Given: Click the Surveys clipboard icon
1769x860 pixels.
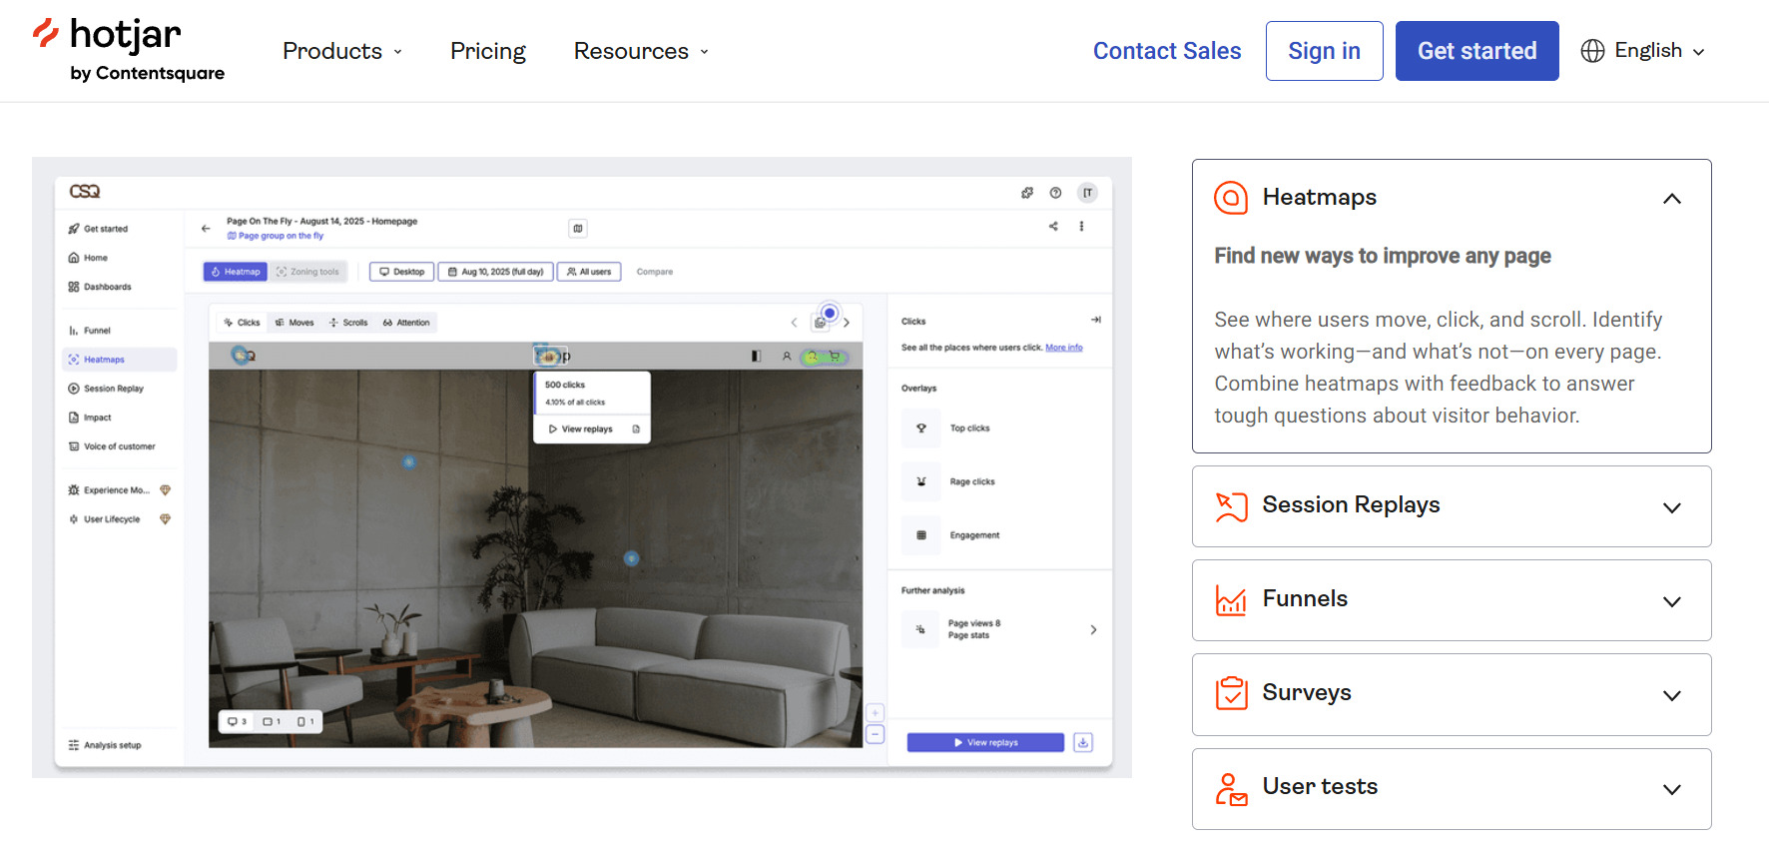Looking at the screenshot, I should (x=1230, y=693).
